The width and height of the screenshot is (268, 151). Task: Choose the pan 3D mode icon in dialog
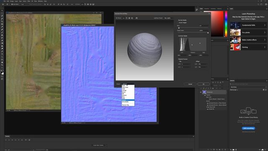pos(129,18)
